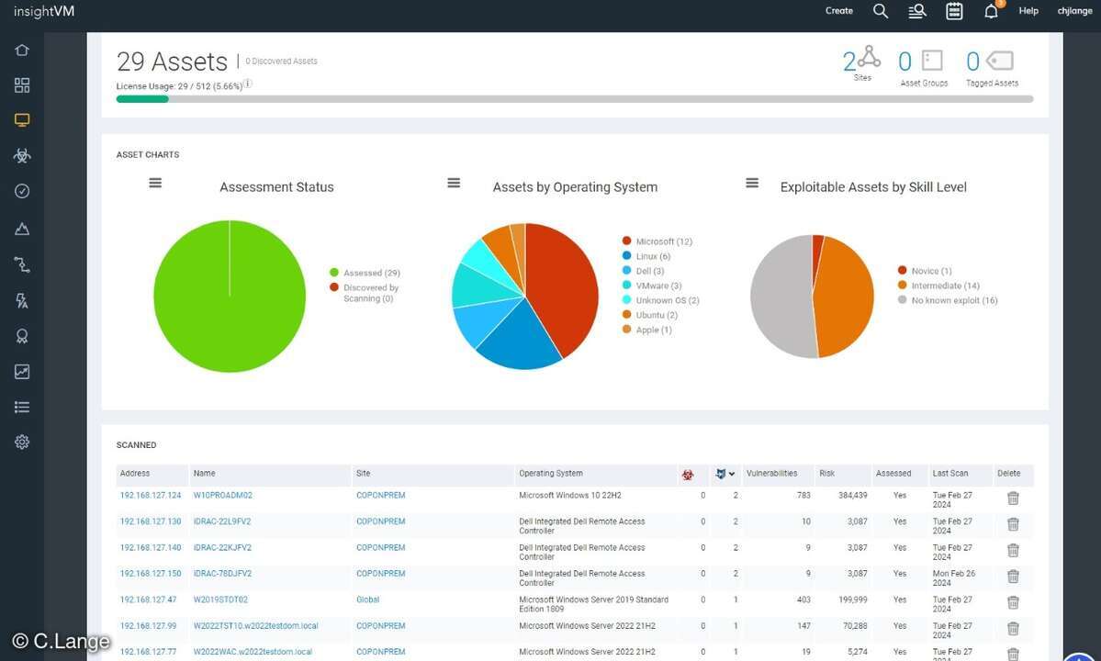Open the Administration gear icon in the sidebar
Image resolution: width=1101 pixels, height=661 pixels.
(22, 442)
